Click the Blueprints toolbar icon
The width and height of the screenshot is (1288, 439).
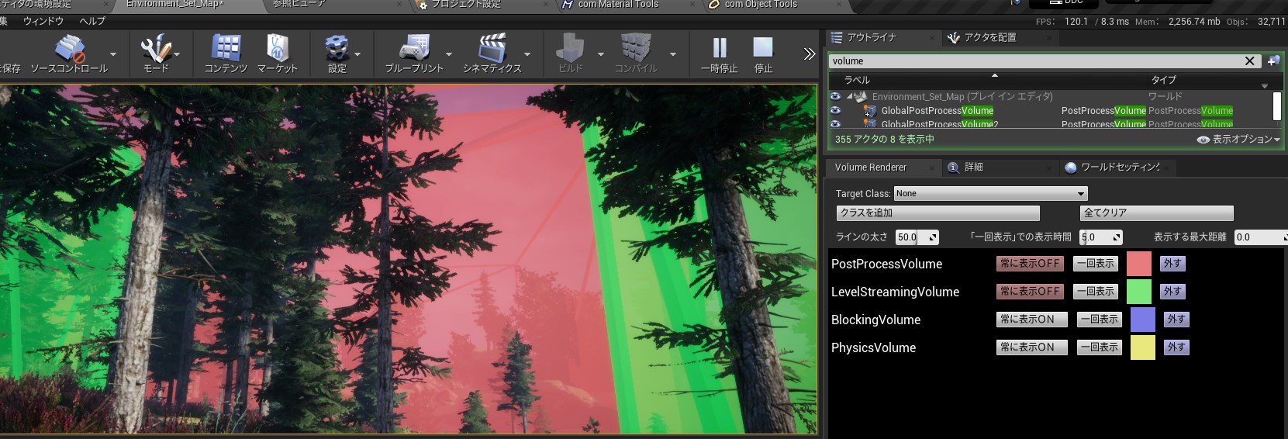pos(414,50)
